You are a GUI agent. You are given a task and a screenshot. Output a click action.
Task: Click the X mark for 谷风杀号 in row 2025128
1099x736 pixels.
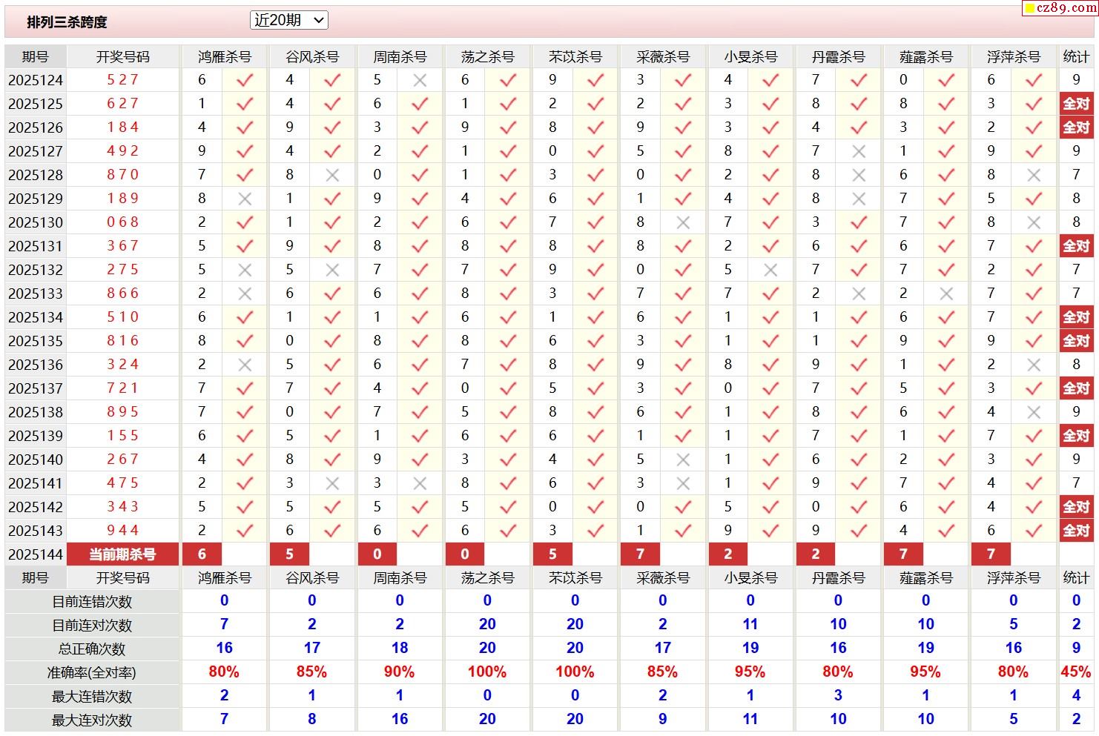point(332,175)
